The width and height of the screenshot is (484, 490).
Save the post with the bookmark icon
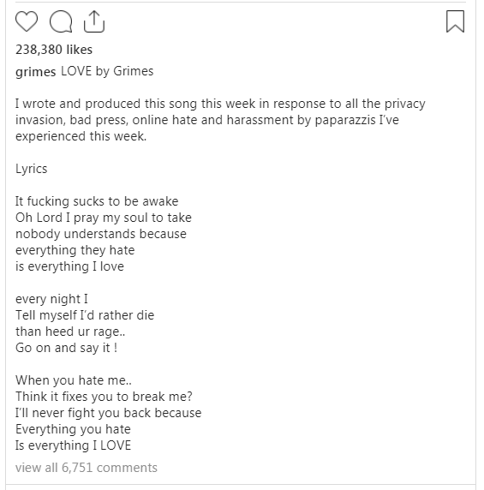coord(455,21)
